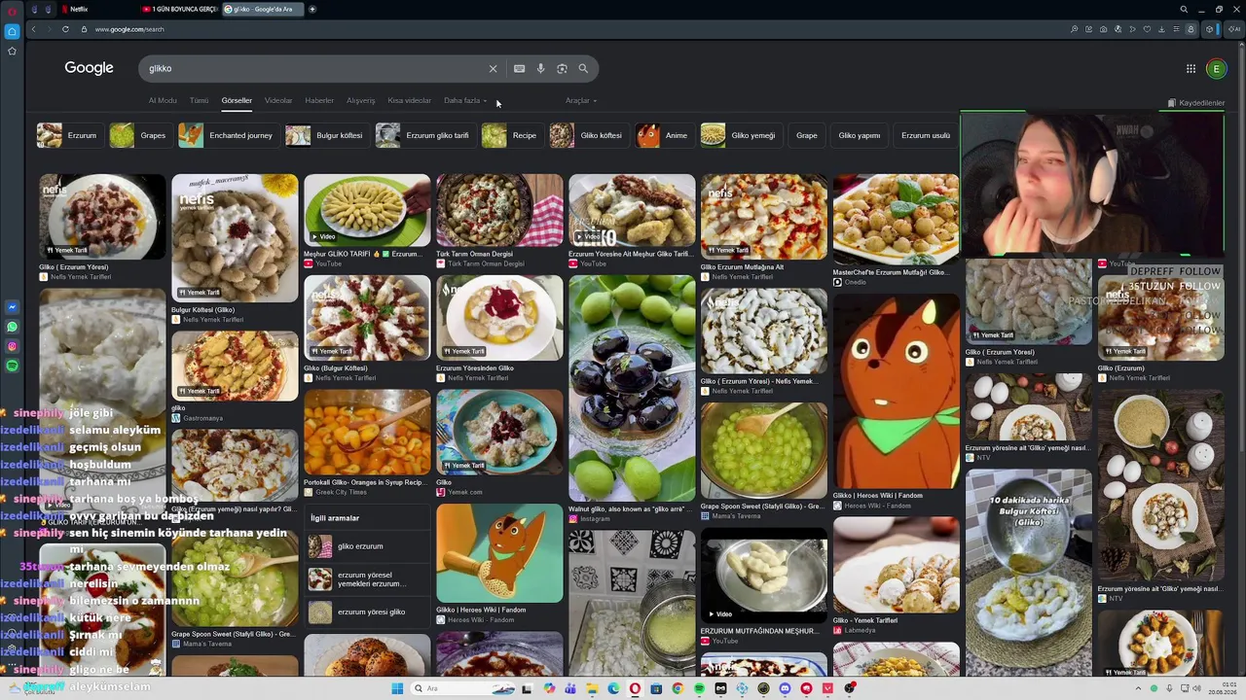
Task: Open Microsoft Teams from the taskbar
Action: tap(570, 688)
